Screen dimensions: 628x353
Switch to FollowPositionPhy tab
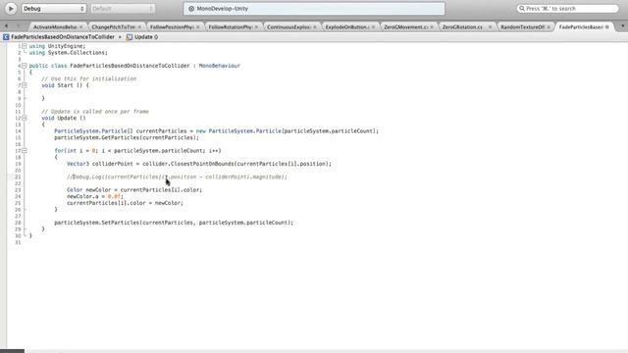pos(172,26)
